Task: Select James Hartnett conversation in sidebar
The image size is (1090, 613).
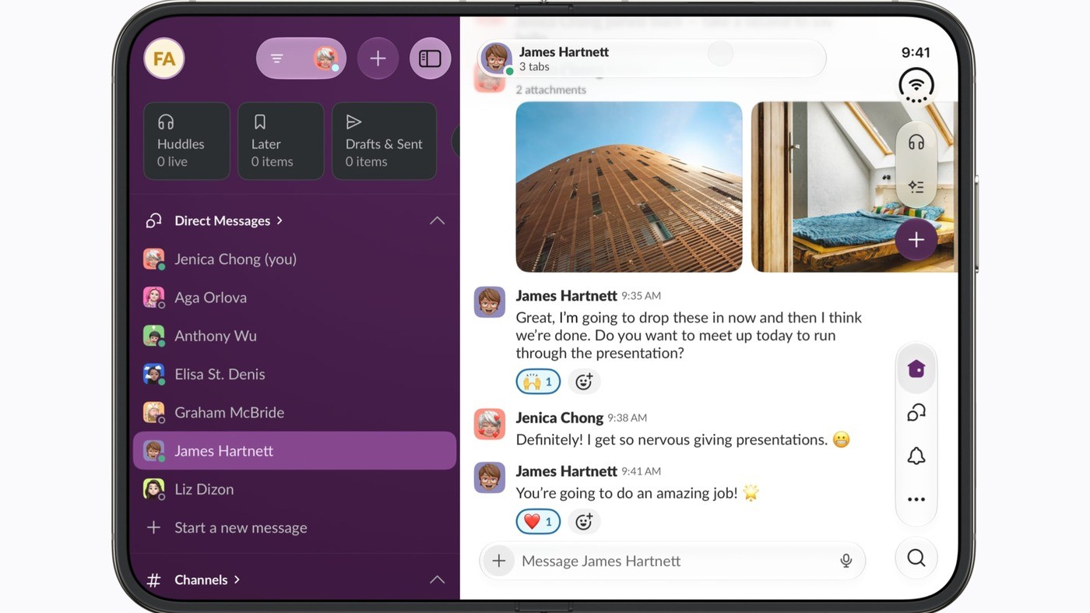Action: click(x=294, y=451)
